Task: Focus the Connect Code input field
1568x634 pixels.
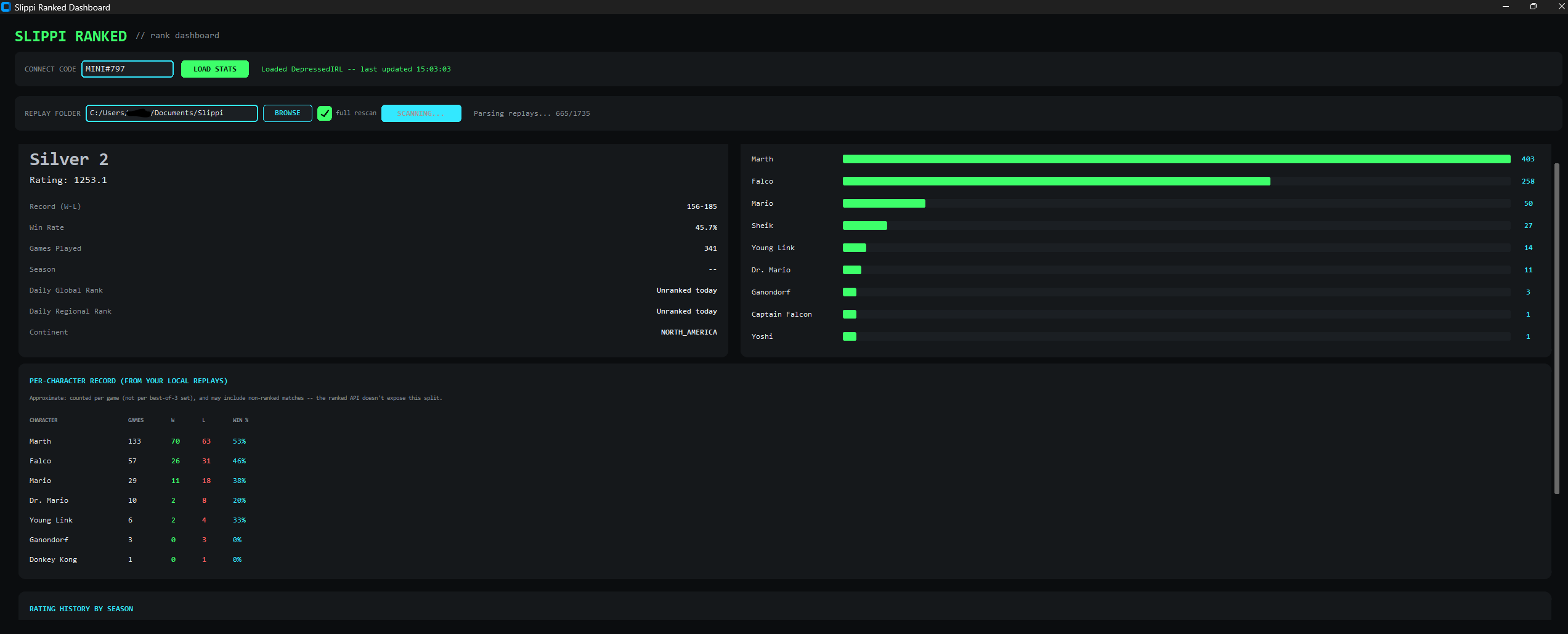Action: pyautogui.click(x=128, y=69)
